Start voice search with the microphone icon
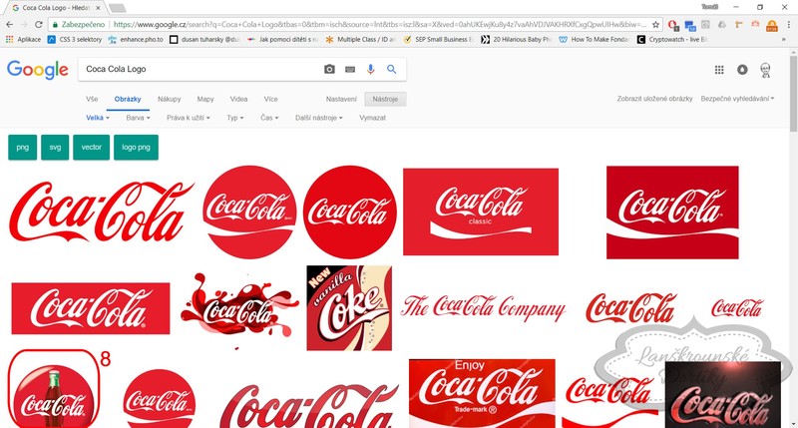Image resolution: width=798 pixels, height=428 pixels. pyautogui.click(x=370, y=69)
